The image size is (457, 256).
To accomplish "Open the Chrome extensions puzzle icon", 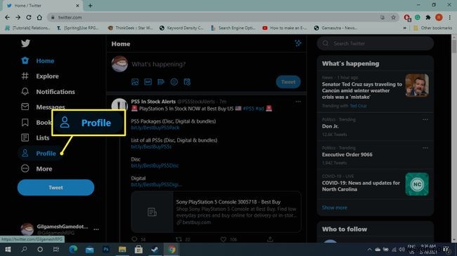I will [428, 18].
